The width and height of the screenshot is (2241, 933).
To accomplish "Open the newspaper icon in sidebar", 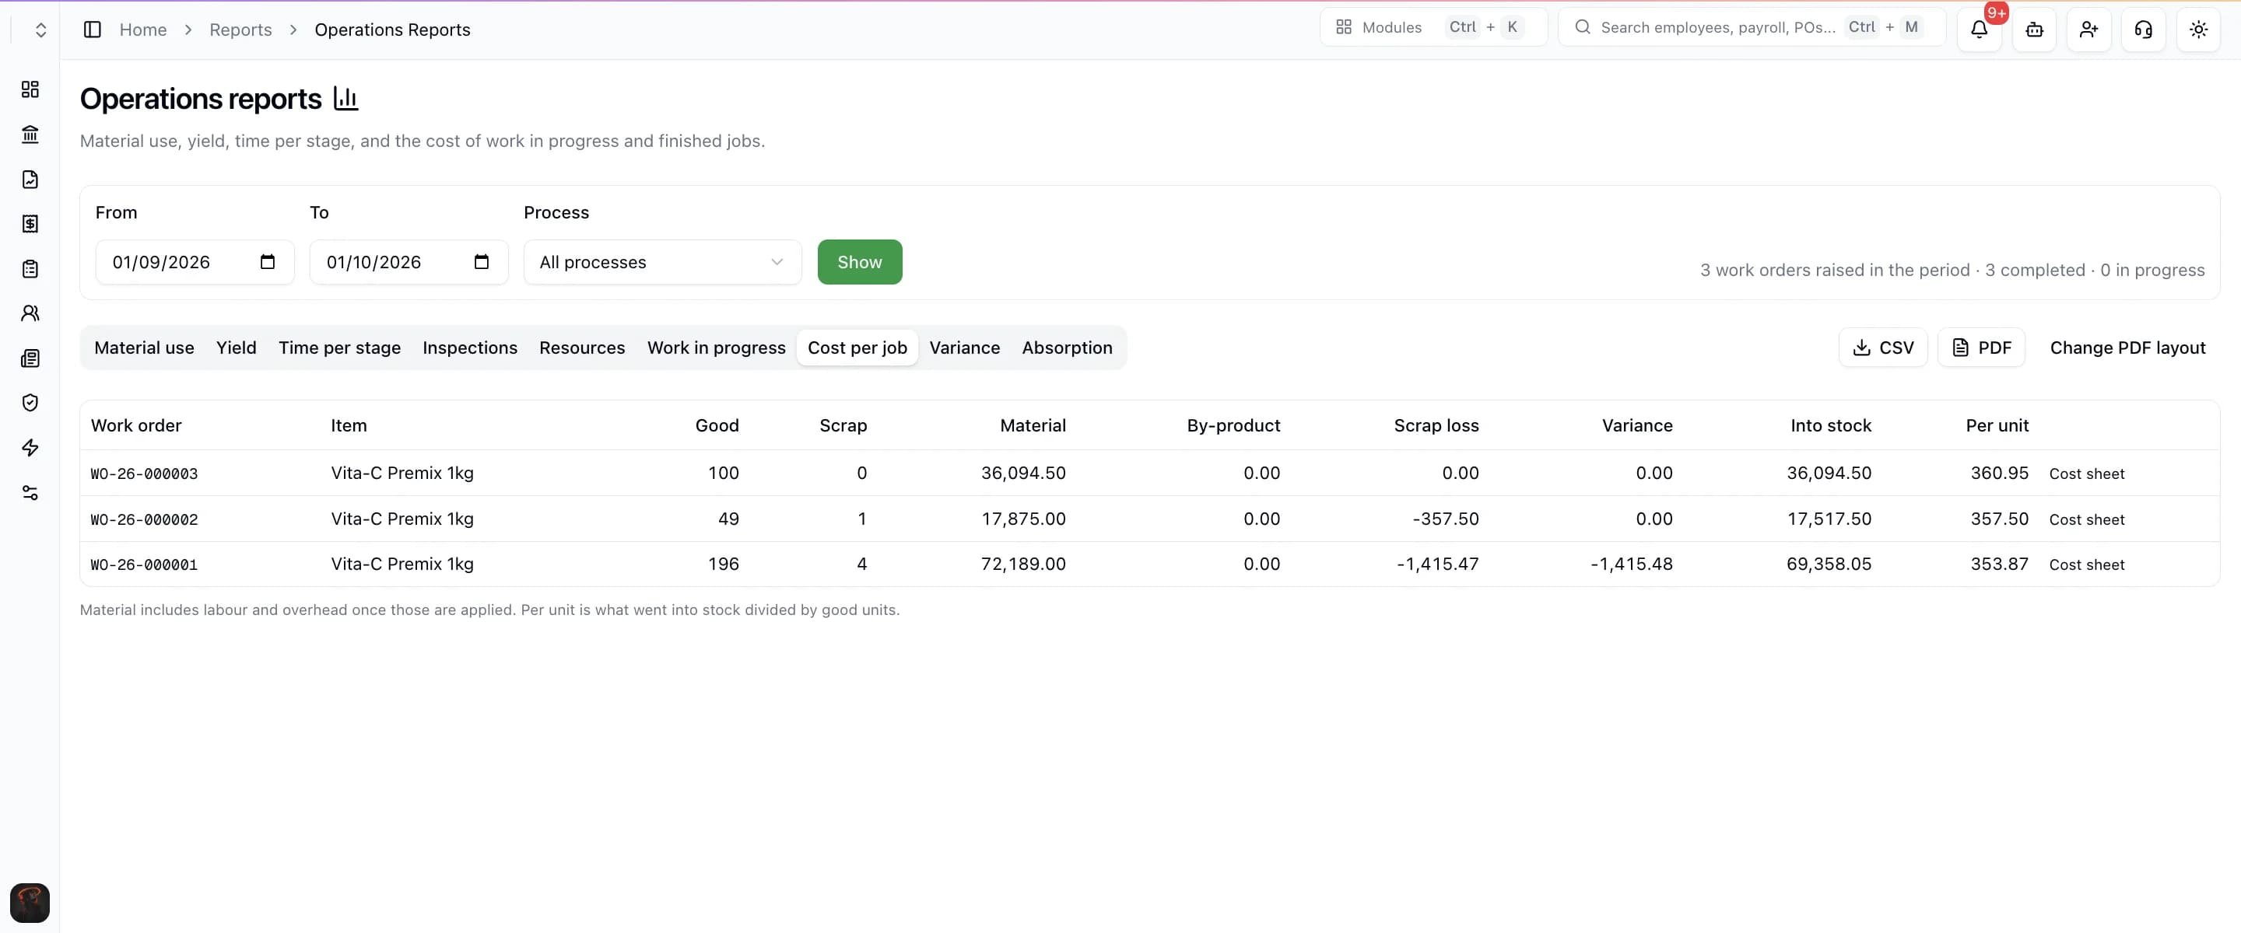I will point(30,358).
